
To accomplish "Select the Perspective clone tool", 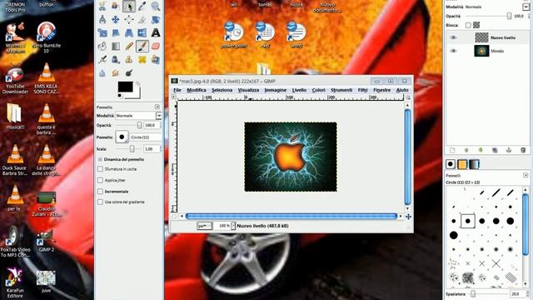I will point(156,59).
